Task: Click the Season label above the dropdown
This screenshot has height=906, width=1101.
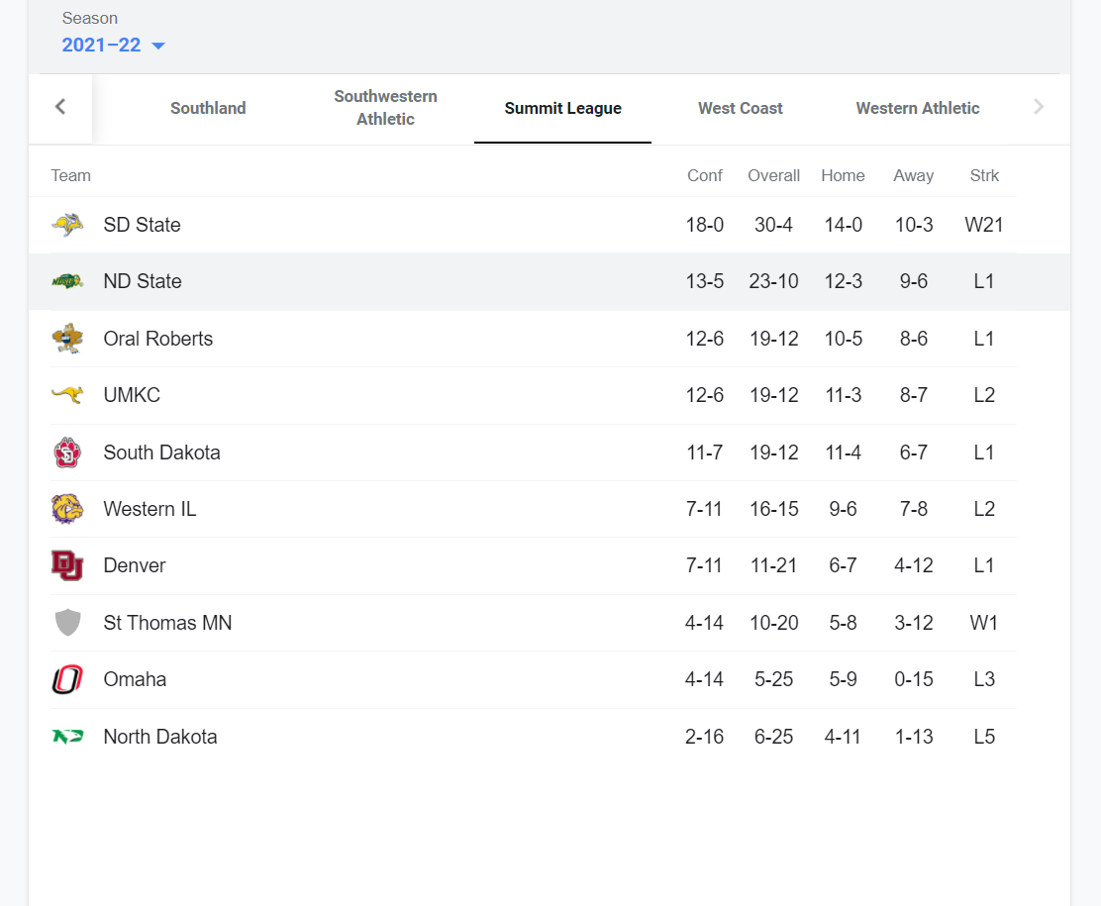Action: 90,18
